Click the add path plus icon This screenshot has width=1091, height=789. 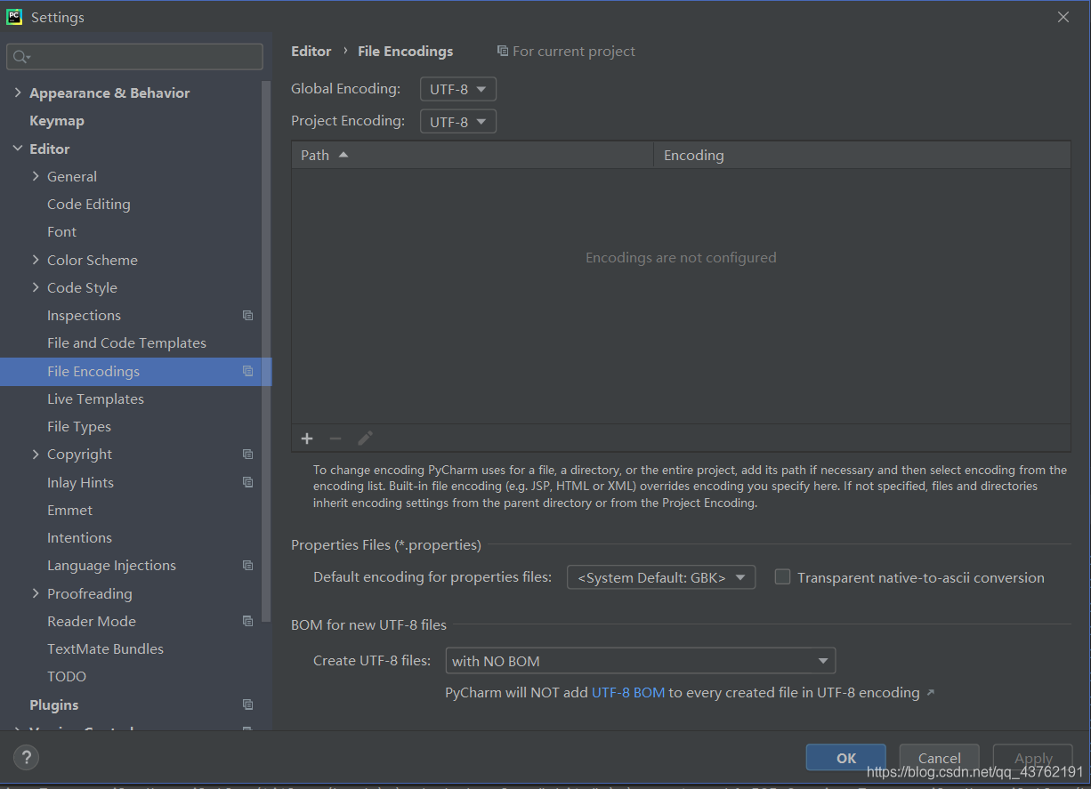click(307, 439)
